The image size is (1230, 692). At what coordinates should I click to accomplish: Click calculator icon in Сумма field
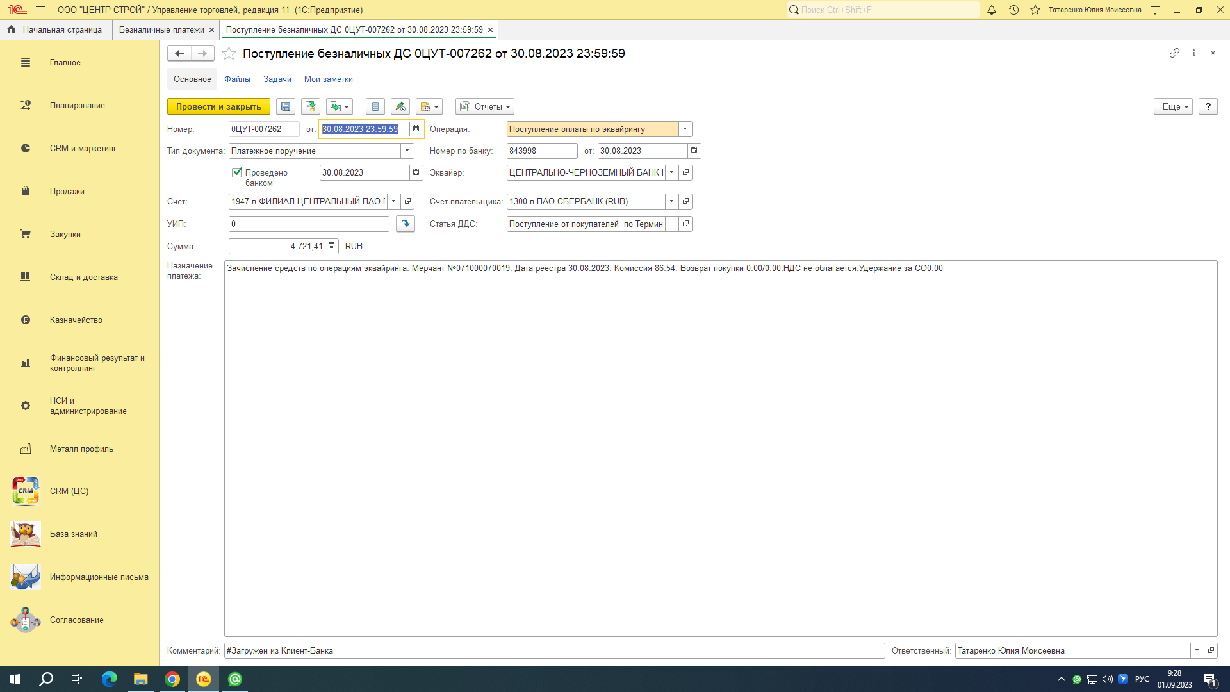[331, 246]
